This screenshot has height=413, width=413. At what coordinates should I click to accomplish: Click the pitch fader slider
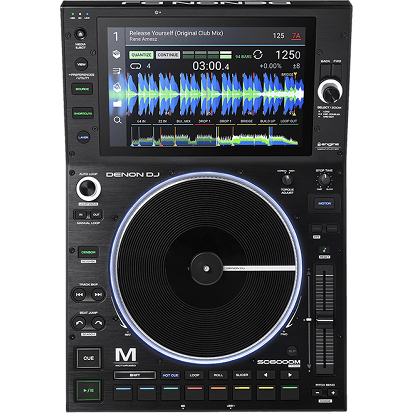pos(325,320)
